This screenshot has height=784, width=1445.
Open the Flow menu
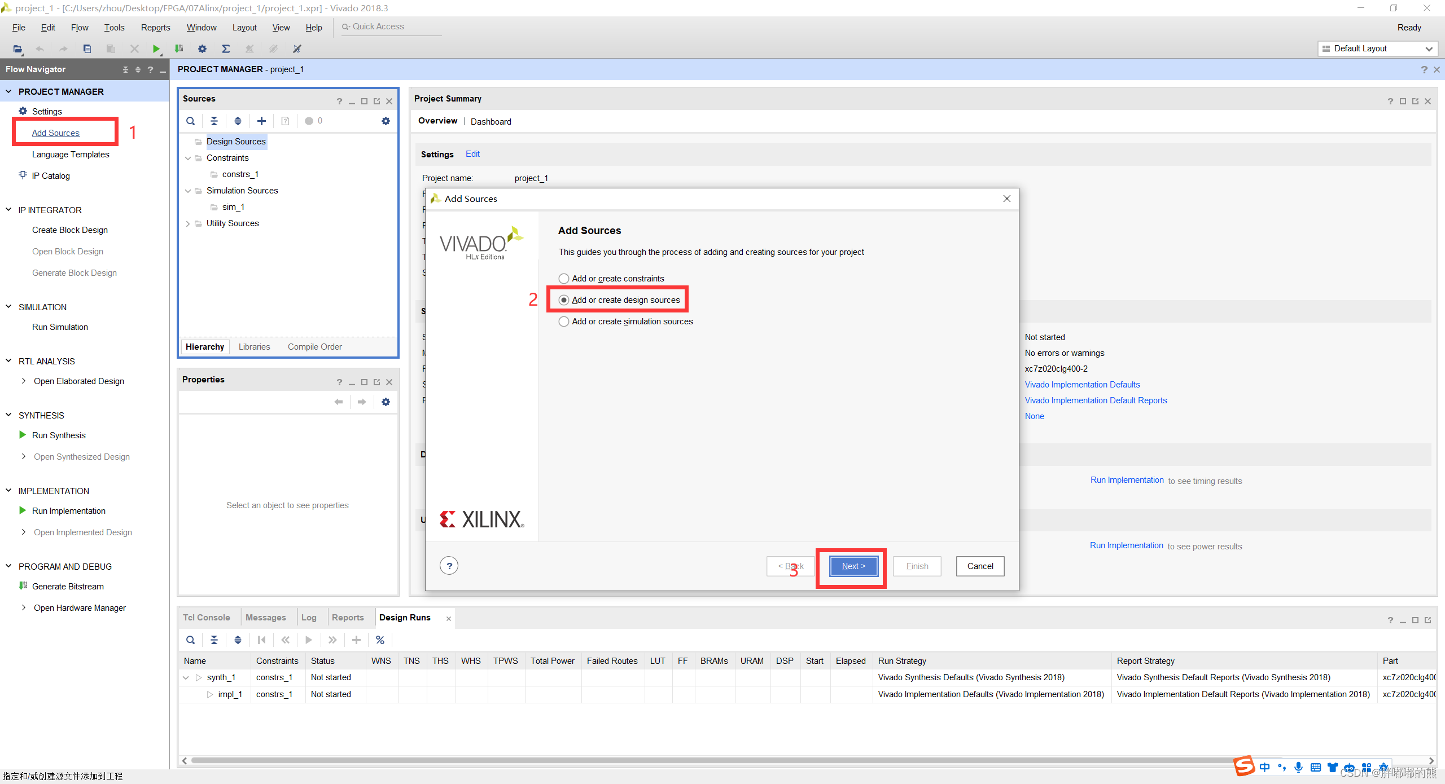(x=80, y=27)
